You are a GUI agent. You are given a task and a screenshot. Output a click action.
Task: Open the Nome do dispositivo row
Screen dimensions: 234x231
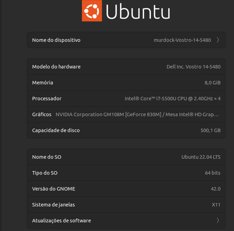[x=126, y=40]
